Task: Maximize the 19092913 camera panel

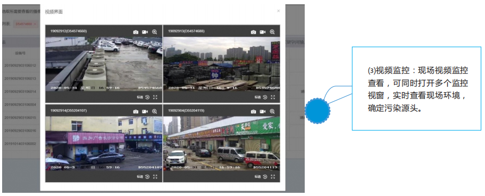Action: click(272, 97)
